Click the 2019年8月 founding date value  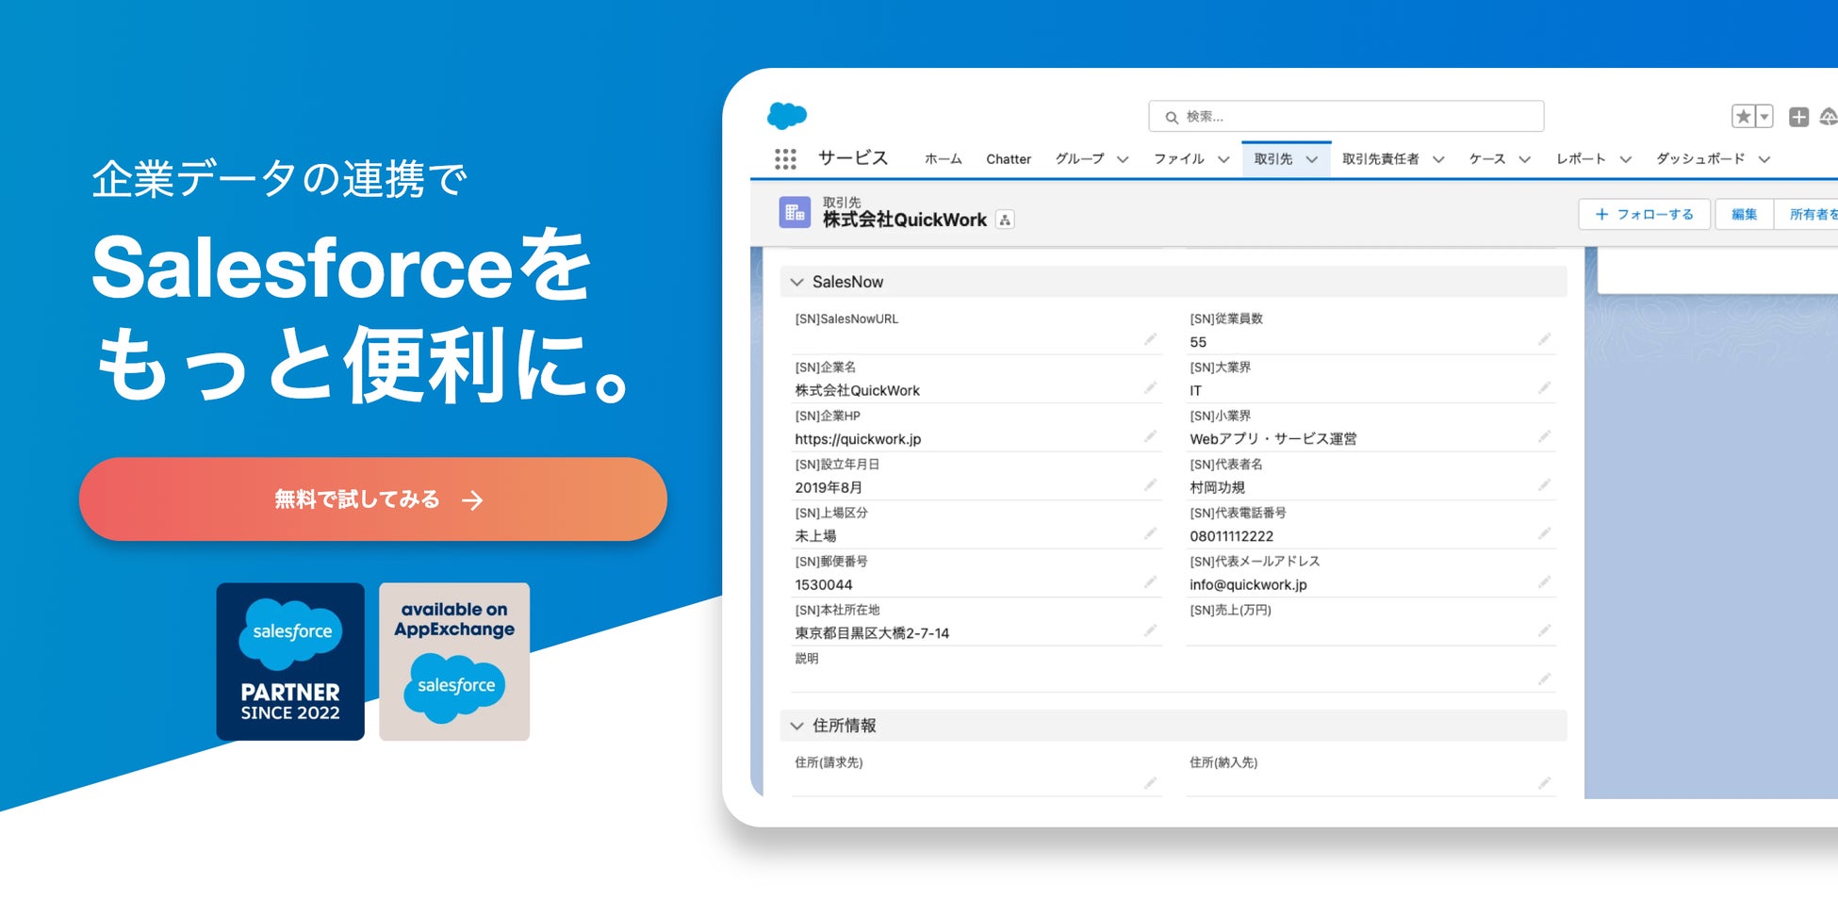(829, 488)
